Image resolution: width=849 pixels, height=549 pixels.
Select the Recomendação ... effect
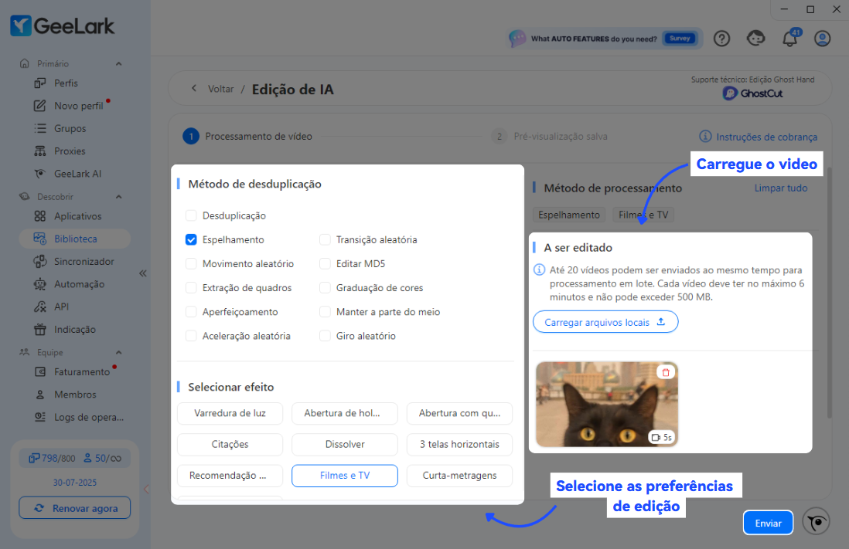[x=230, y=476]
